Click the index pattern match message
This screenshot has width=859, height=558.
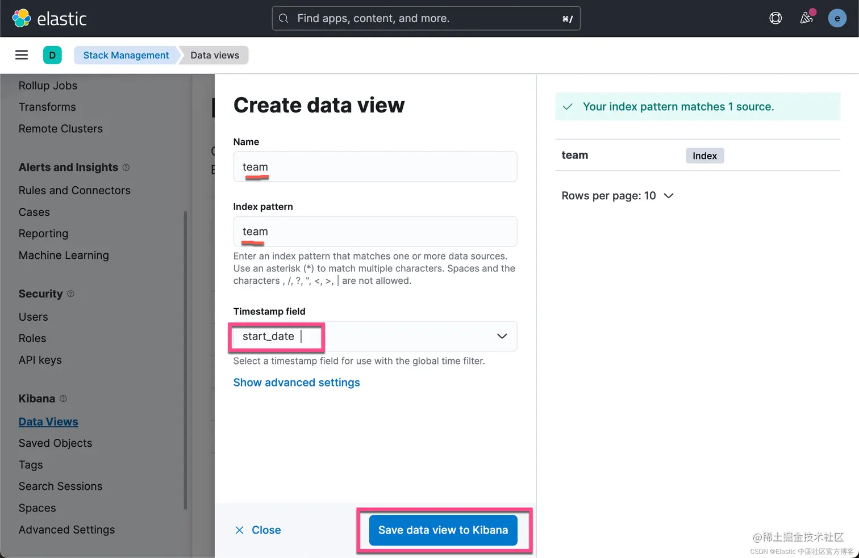(698, 107)
